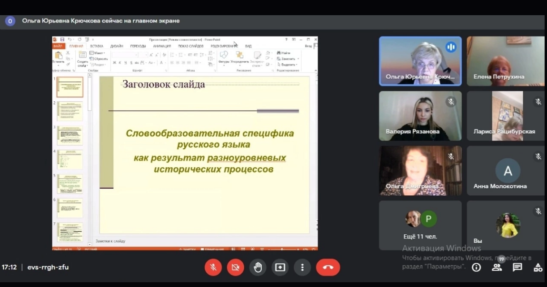This screenshot has height=287, width=547.
Task: Switch to the ПОКАЗ СЛАЙДОВ ribbon tab
Action: pos(191,46)
